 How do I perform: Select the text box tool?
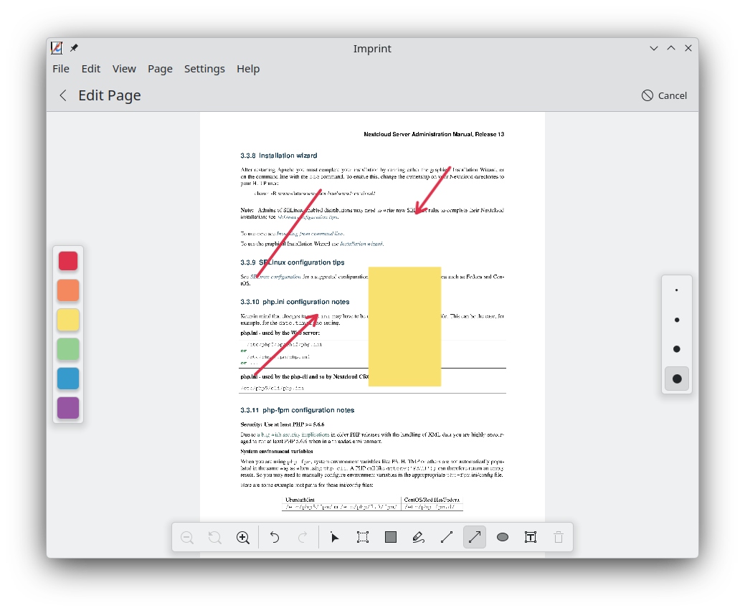530,538
